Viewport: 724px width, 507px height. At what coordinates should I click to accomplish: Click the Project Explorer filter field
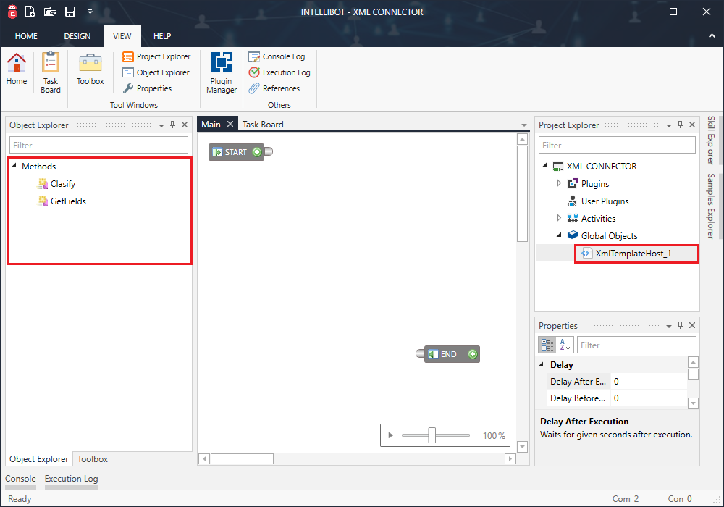(617, 145)
